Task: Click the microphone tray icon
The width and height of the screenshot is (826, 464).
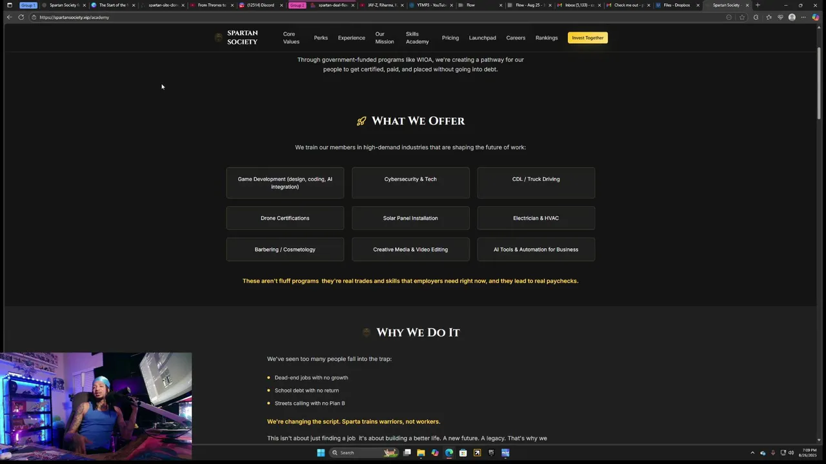Action: point(773,453)
